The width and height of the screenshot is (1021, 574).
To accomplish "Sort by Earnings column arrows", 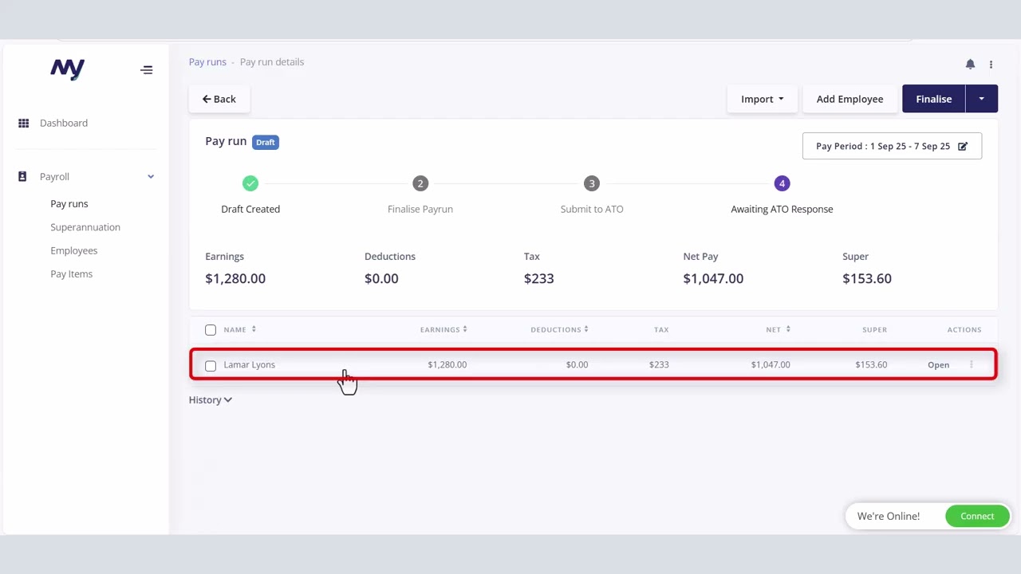I will [x=465, y=329].
